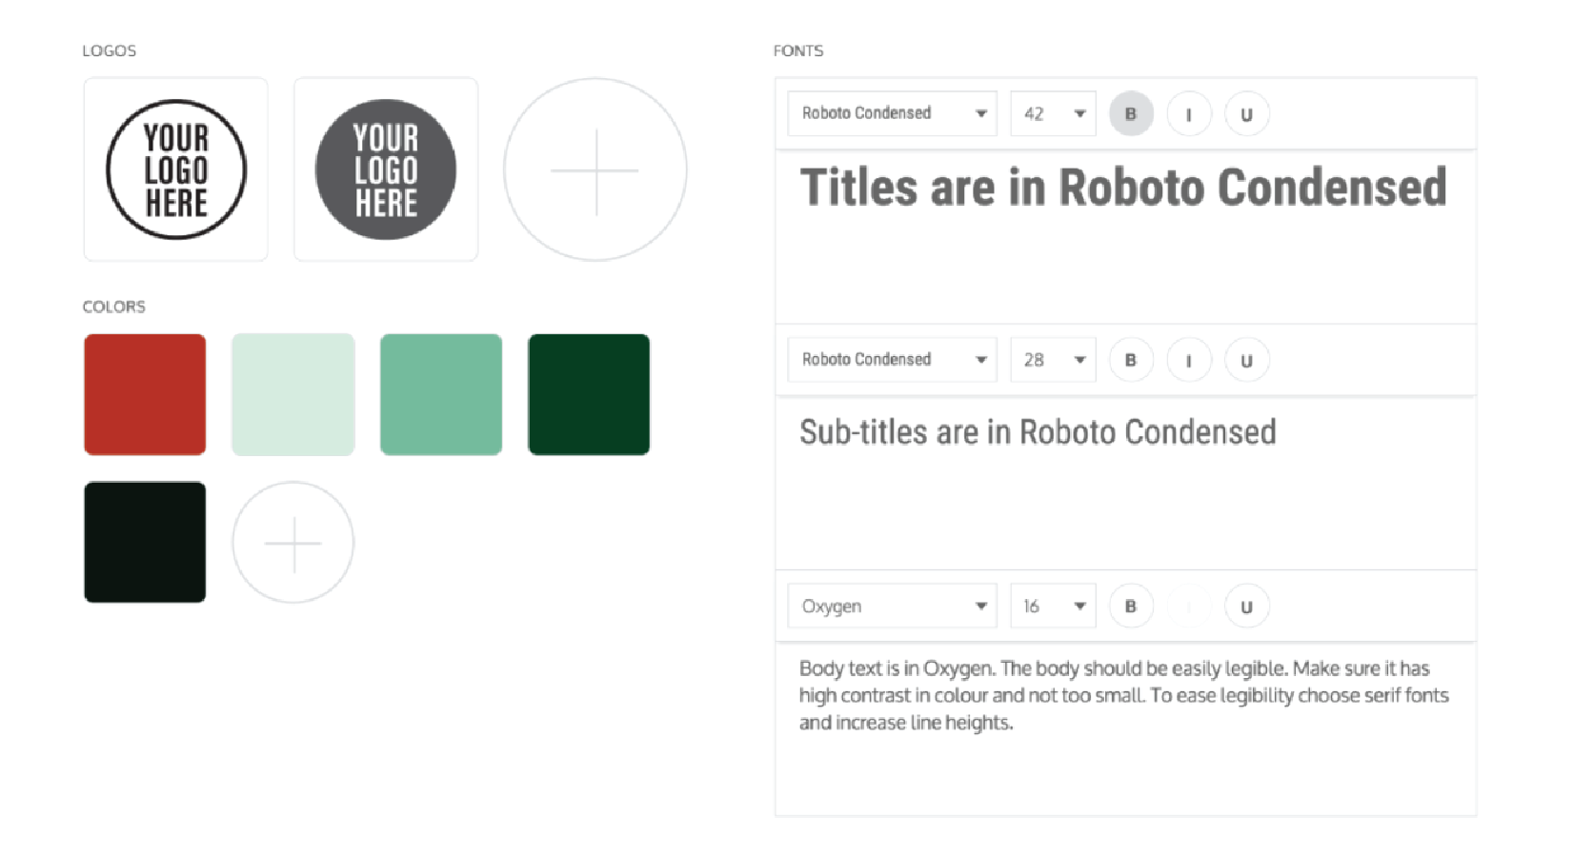This screenshot has height=857, width=1573.
Task: Open the sub-title font family dropdown
Action: tap(893, 360)
